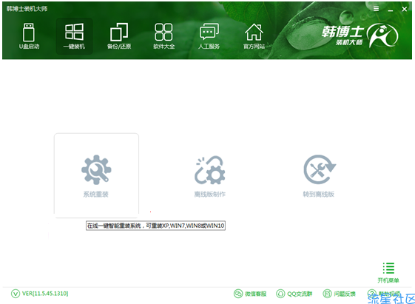Open 问题反馈 feedback form
415x304 pixels.
pos(340,294)
